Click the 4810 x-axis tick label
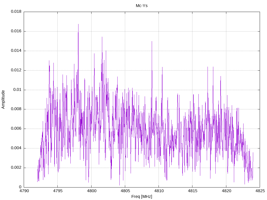This screenshot has width=267, height=200. (159, 191)
